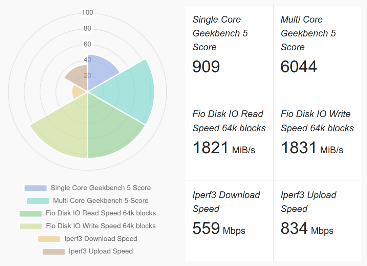Toggle the Single Core Geekbench 5 Score legend label
The width and height of the screenshot is (367, 266).
pyautogui.click(x=101, y=188)
